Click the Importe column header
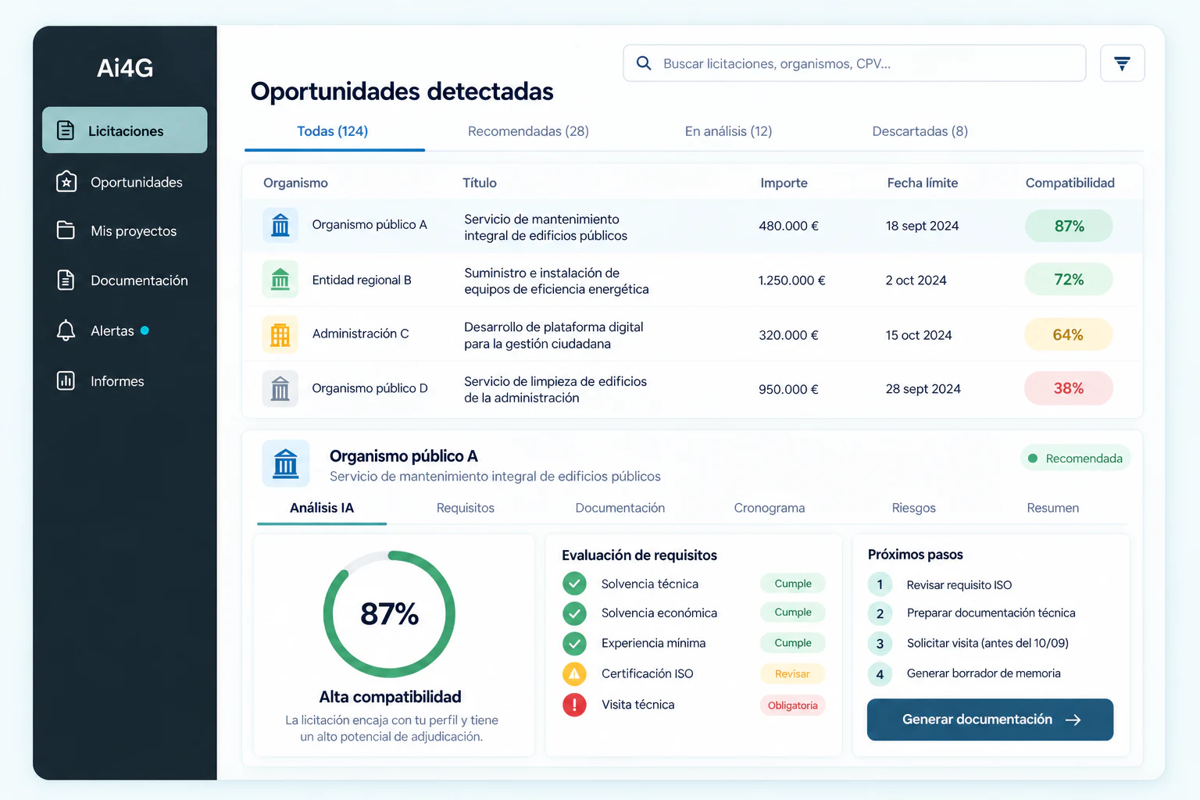Screen dimensions: 1200x800 click(x=784, y=183)
